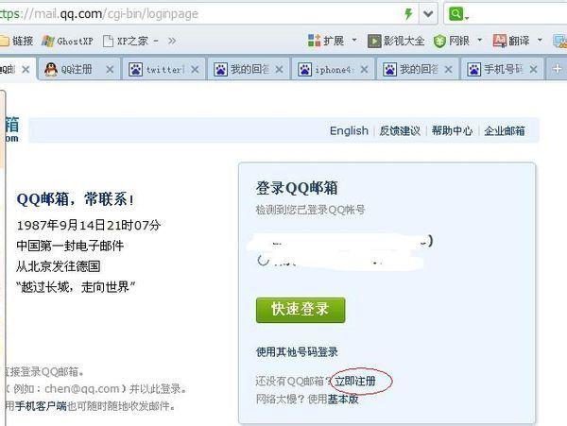Click the 翻译 translate icon

click(x=500, y=41)
